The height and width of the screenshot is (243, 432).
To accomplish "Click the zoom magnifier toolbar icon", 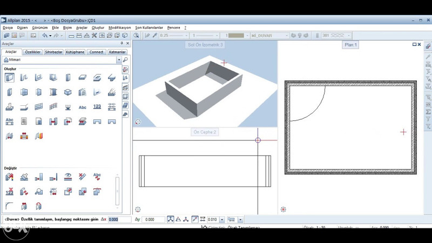I will (136, 36).
